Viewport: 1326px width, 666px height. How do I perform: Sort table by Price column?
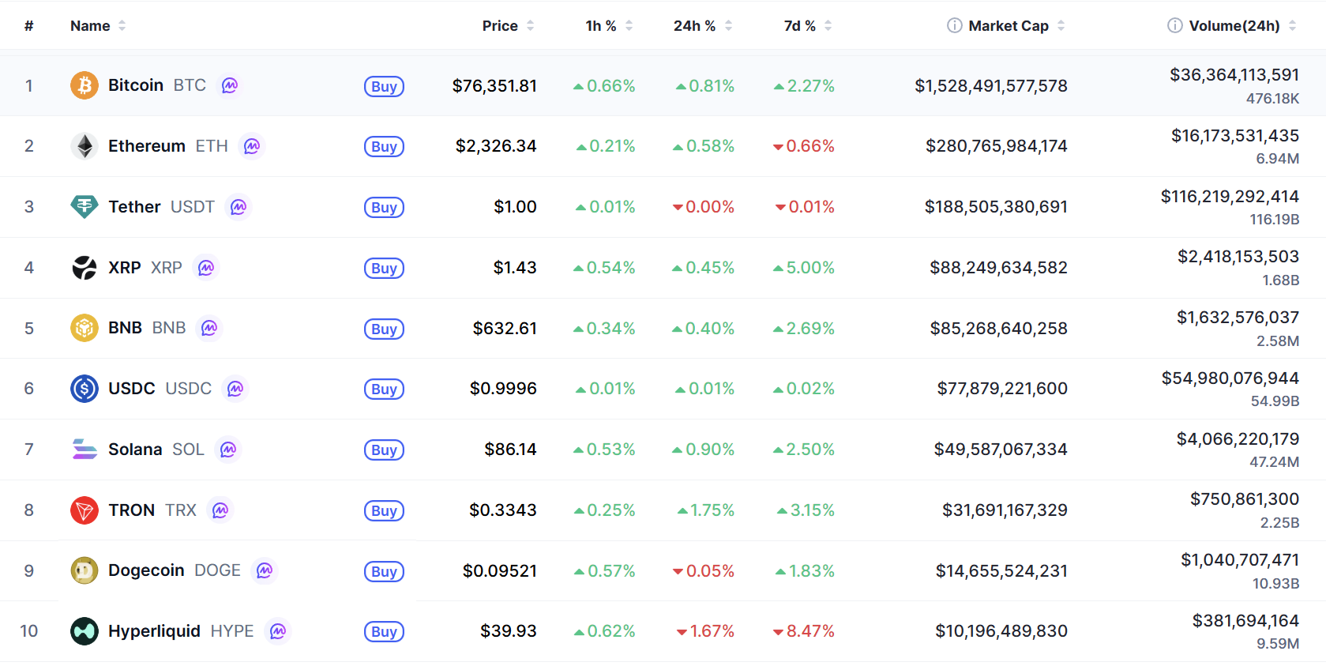pos(508,25)
